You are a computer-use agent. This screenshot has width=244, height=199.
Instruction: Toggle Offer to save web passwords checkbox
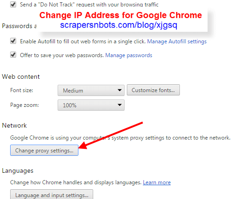(x=13, y=55)
